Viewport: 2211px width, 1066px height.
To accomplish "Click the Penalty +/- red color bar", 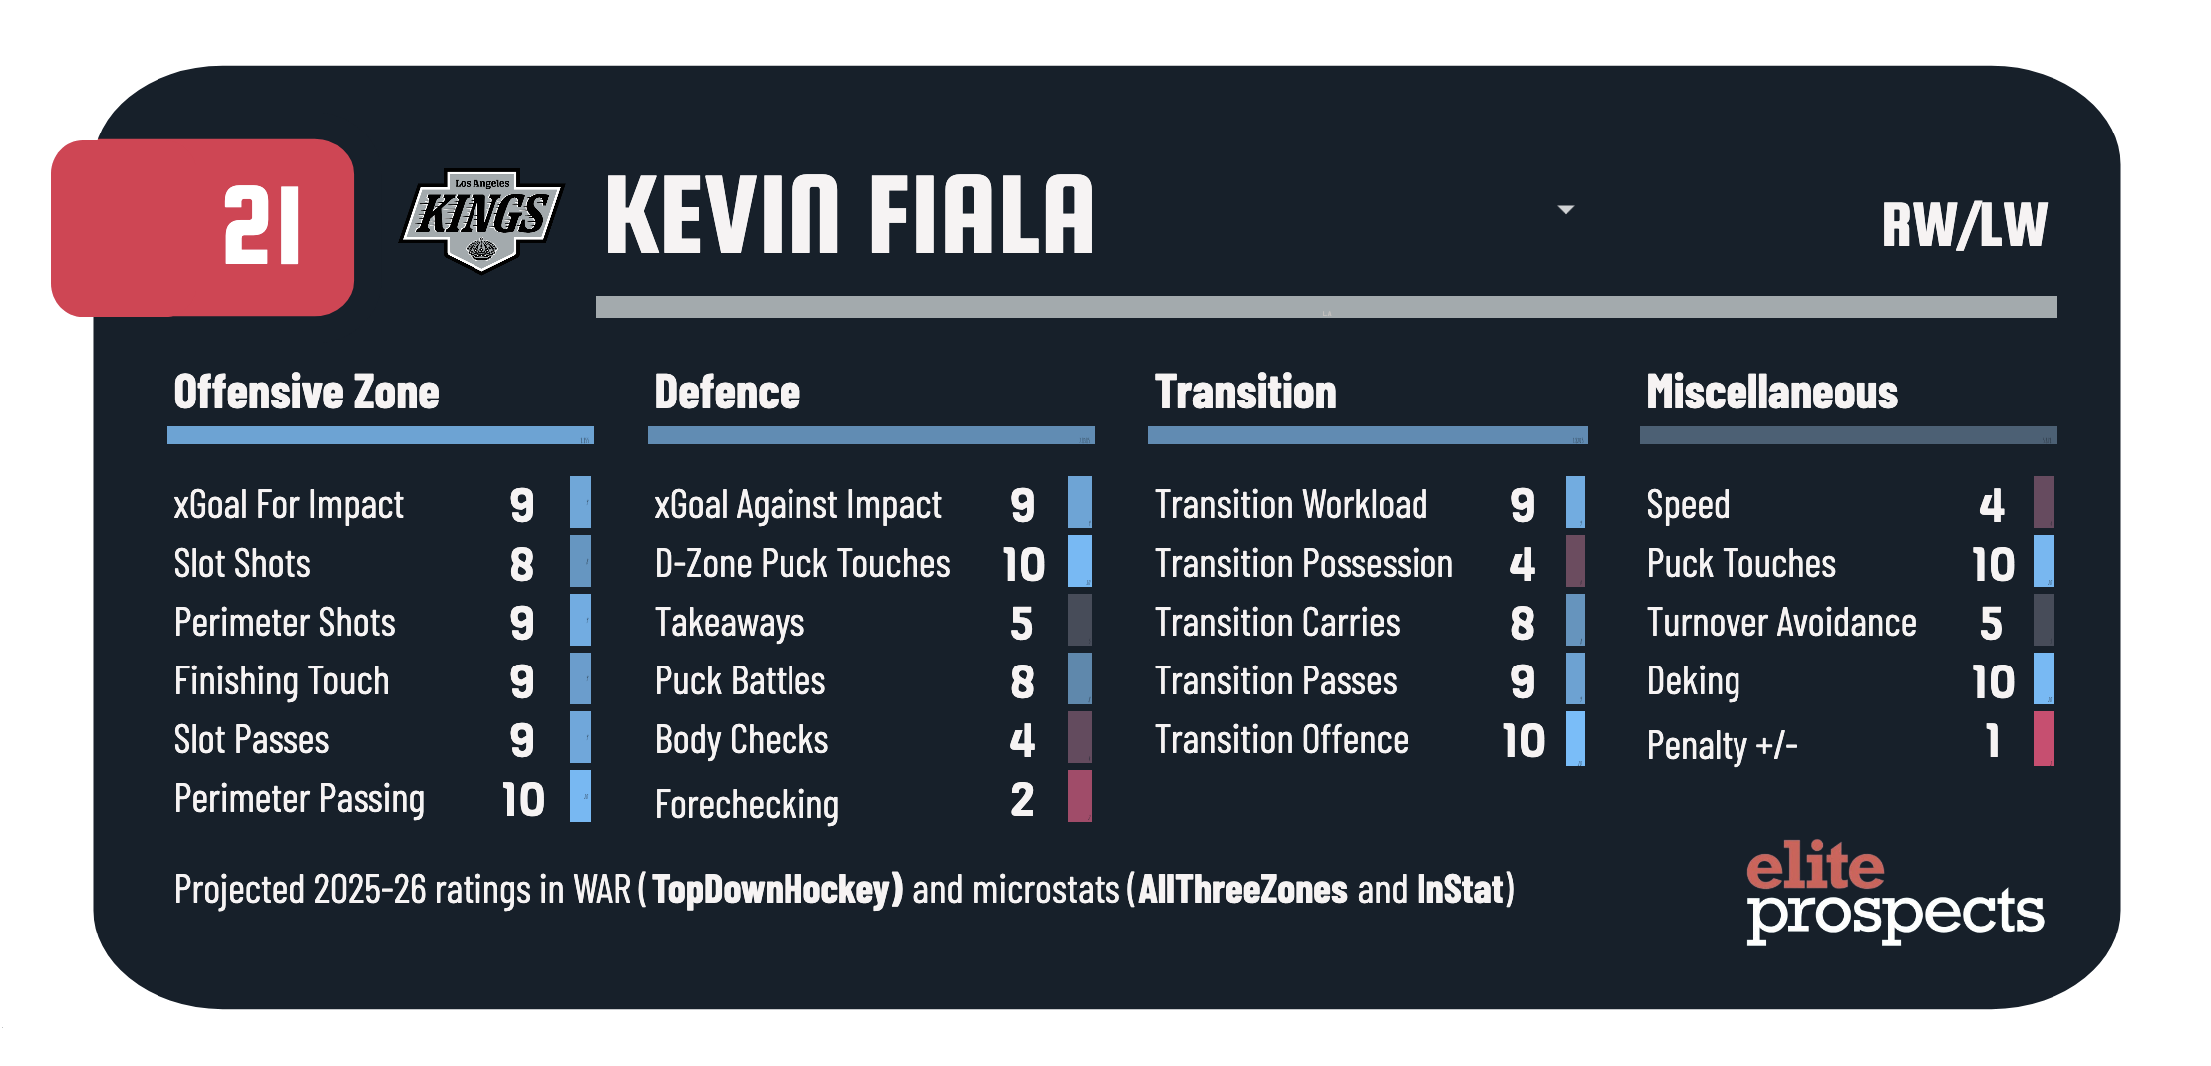I will click(2043, 738).
